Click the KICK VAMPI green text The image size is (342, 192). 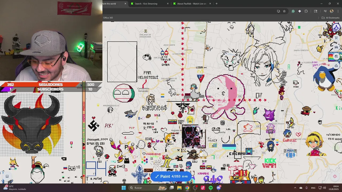pos(269,163)
